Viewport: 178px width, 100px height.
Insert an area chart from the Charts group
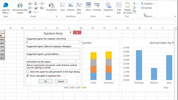36,8
